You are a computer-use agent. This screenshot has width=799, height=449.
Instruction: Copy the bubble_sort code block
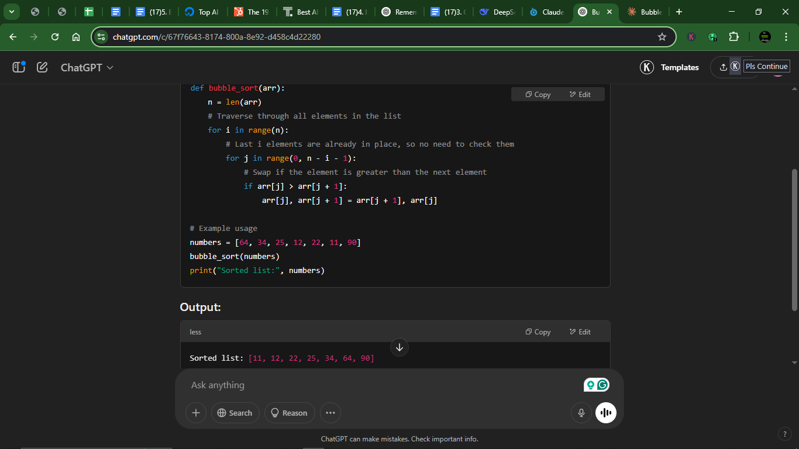click(538, 95)
